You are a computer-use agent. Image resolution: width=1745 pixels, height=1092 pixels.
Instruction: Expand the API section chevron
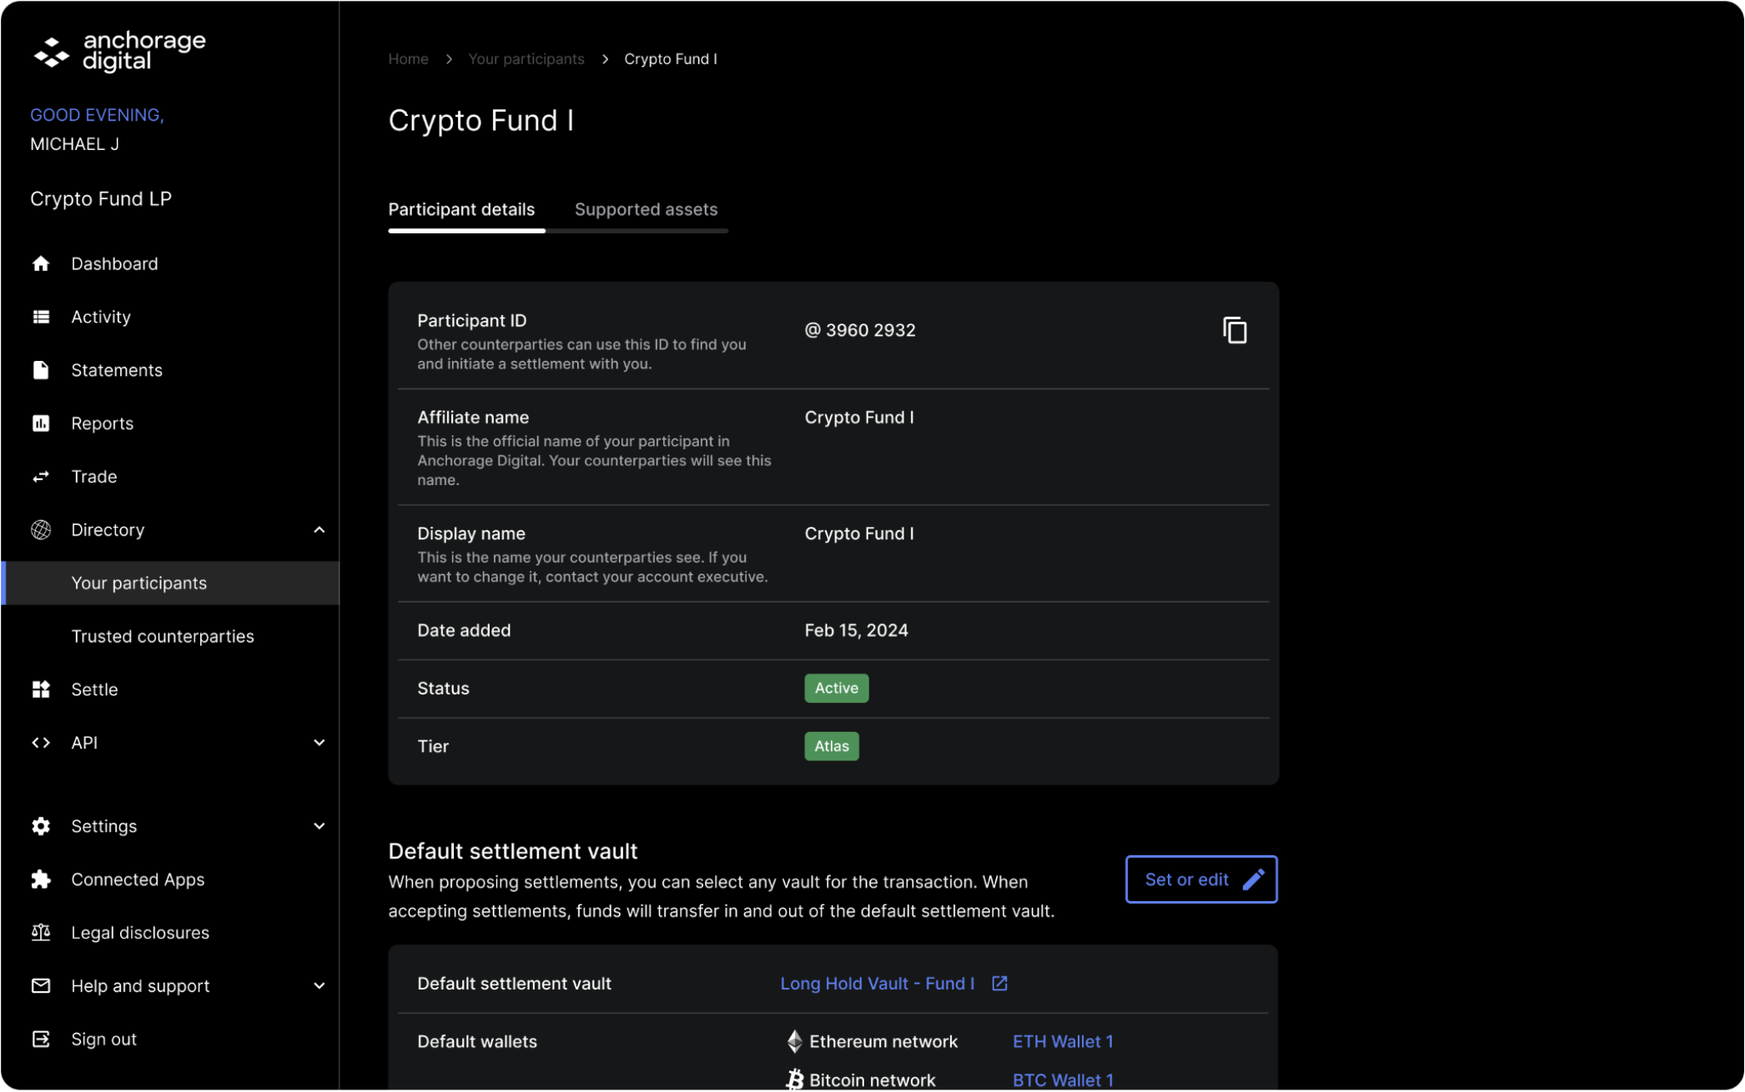pos(319,744)
